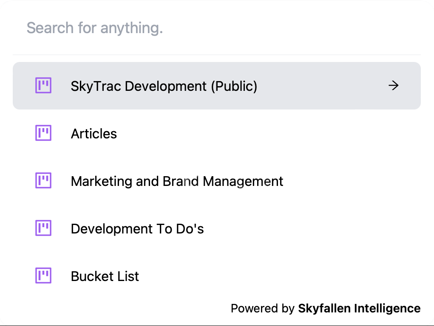Click the Development To Do's board icon
This screenshot has width=434, height=326.
coord(43,228)
